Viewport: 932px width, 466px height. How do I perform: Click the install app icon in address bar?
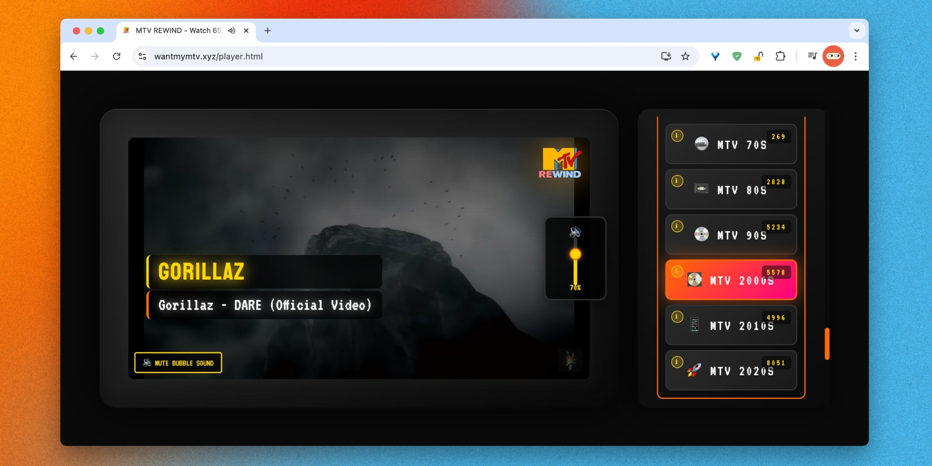pos(666,56)
